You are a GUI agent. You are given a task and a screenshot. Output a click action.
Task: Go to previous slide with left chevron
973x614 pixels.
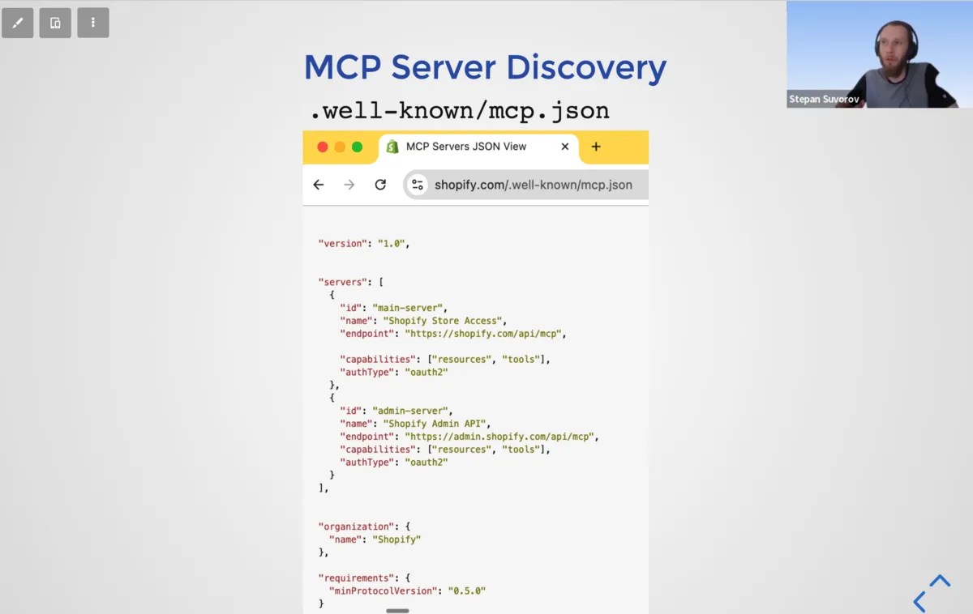pyautogui.click(x=919, y=601)
